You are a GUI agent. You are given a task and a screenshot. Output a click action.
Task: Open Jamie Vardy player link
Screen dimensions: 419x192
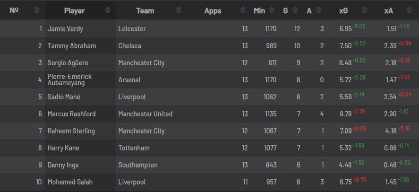(x=65, y=29)
